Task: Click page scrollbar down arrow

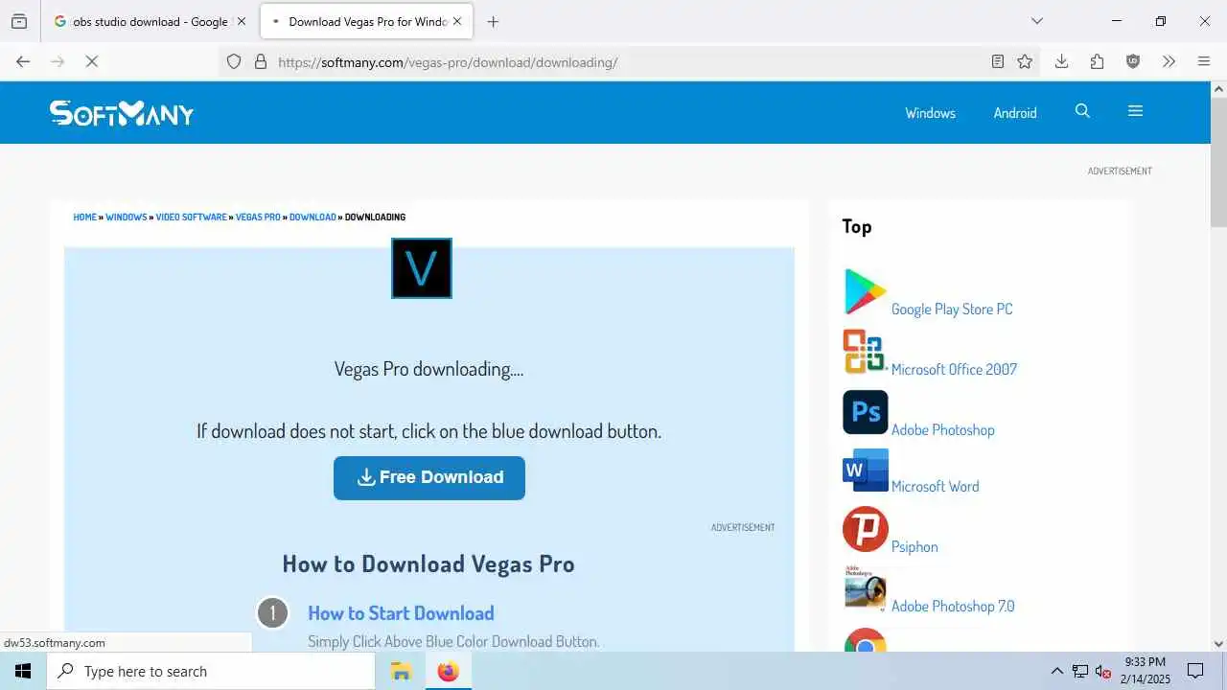Action: pyautogui.click(x=1218, y=644)
